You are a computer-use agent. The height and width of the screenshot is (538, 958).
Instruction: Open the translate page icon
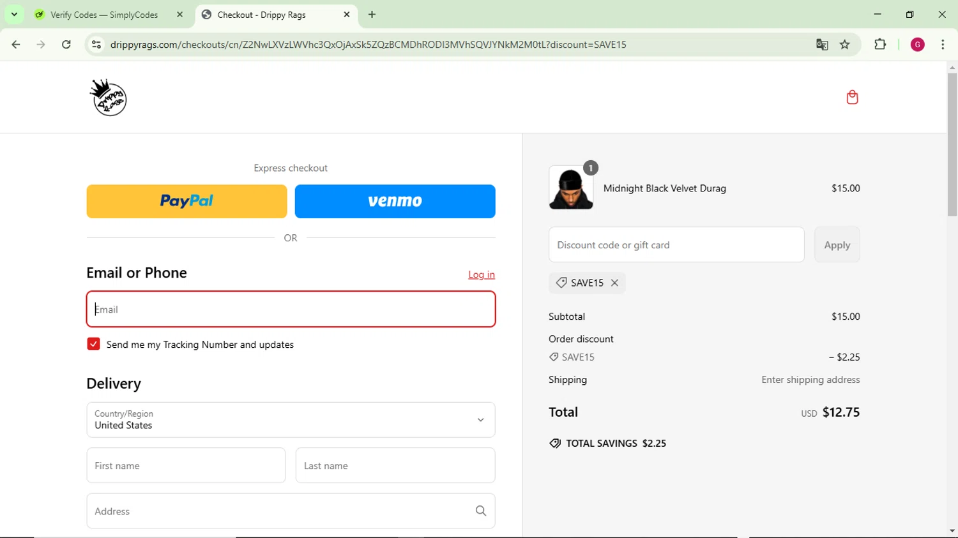[822, 45]
